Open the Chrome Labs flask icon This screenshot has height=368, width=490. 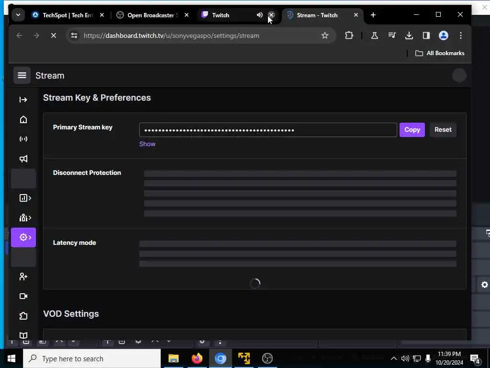(374, 35)
